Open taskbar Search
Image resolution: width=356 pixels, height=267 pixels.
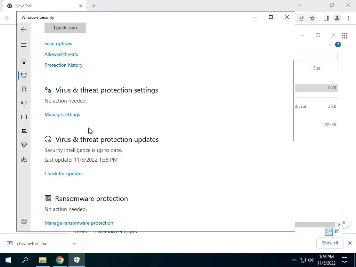pyautogui.click(x=25, y=260)
